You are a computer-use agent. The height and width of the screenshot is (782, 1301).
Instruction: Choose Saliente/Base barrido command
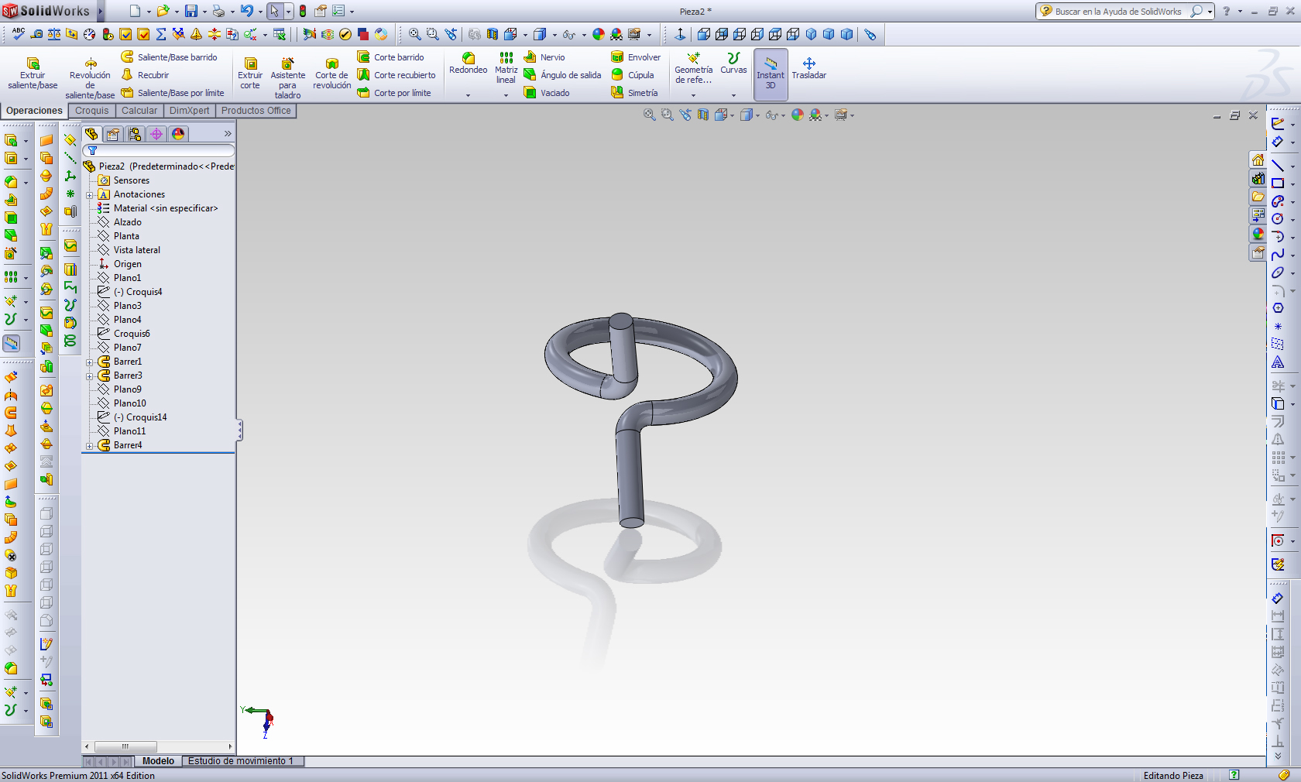(169, 57)
